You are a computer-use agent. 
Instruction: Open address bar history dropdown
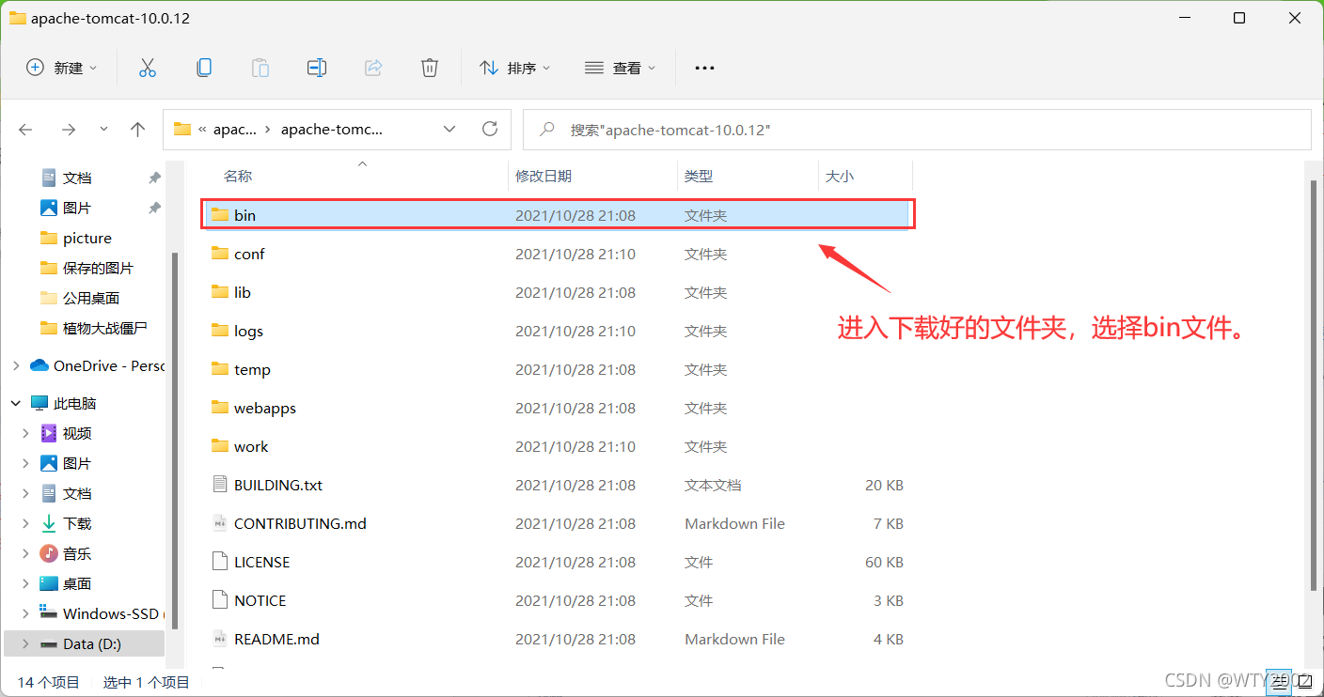(449, 129)
